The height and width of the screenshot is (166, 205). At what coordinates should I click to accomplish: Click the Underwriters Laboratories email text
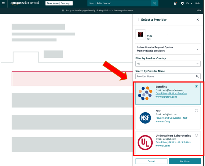[x=166, y=139]
